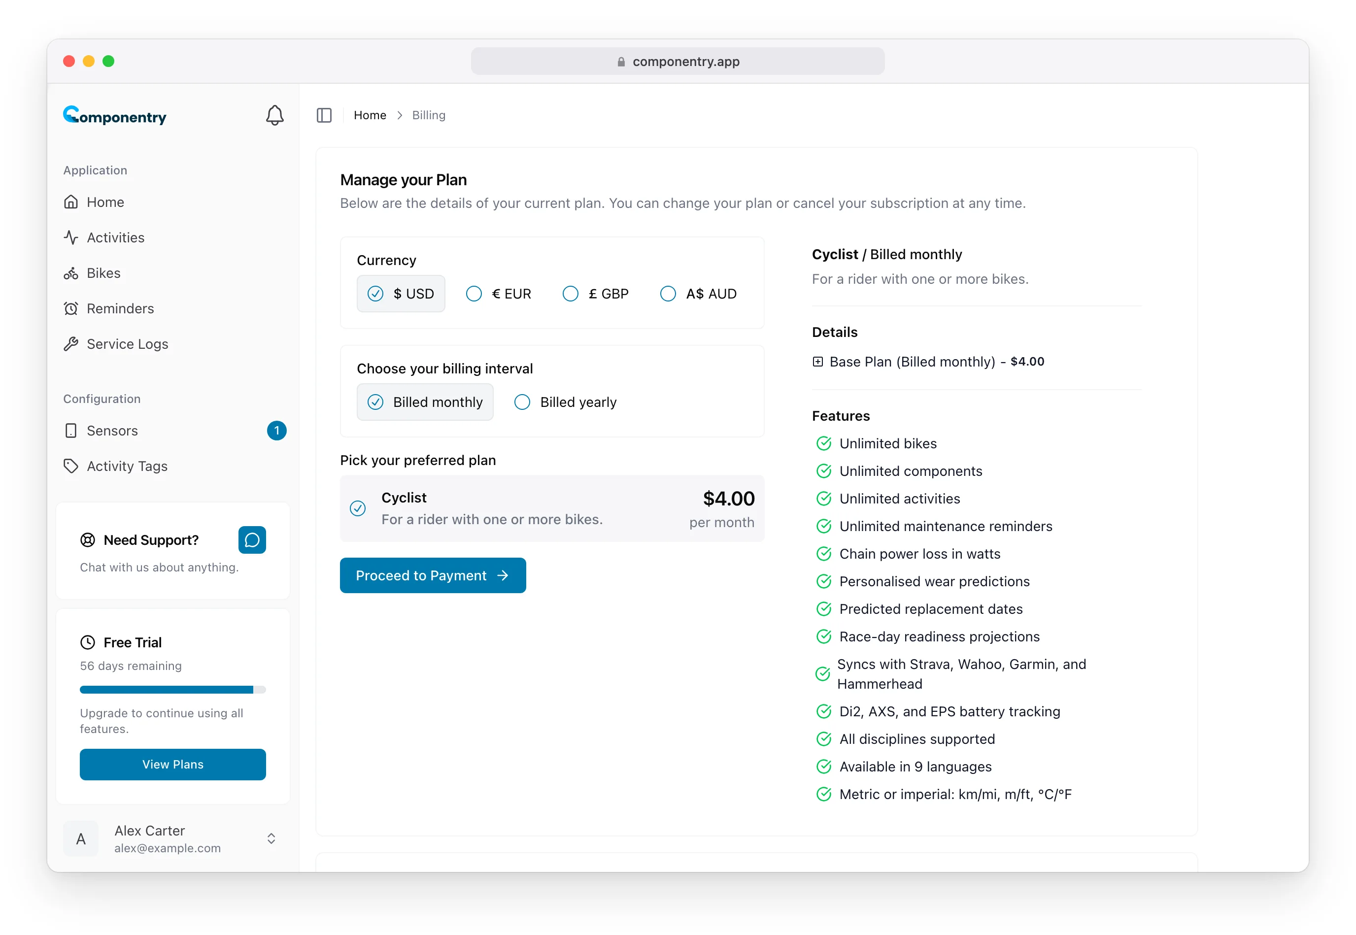Select the € EUR currency option

(499, 294)
